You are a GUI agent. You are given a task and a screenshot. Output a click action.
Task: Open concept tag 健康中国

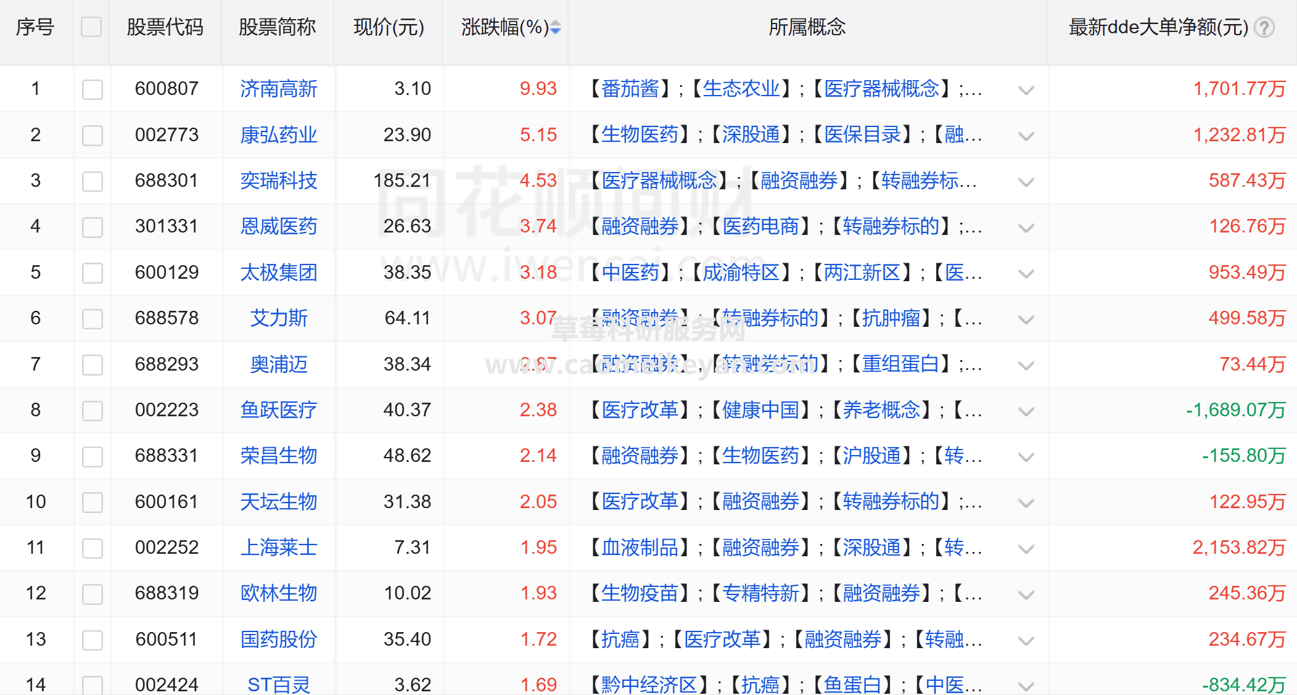point(761,410)
